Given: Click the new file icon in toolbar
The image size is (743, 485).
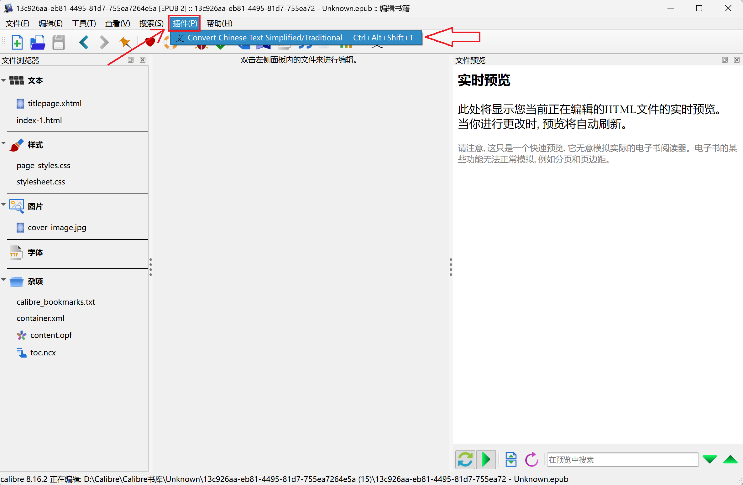Looking at the screenshot, I should point(17,42).
